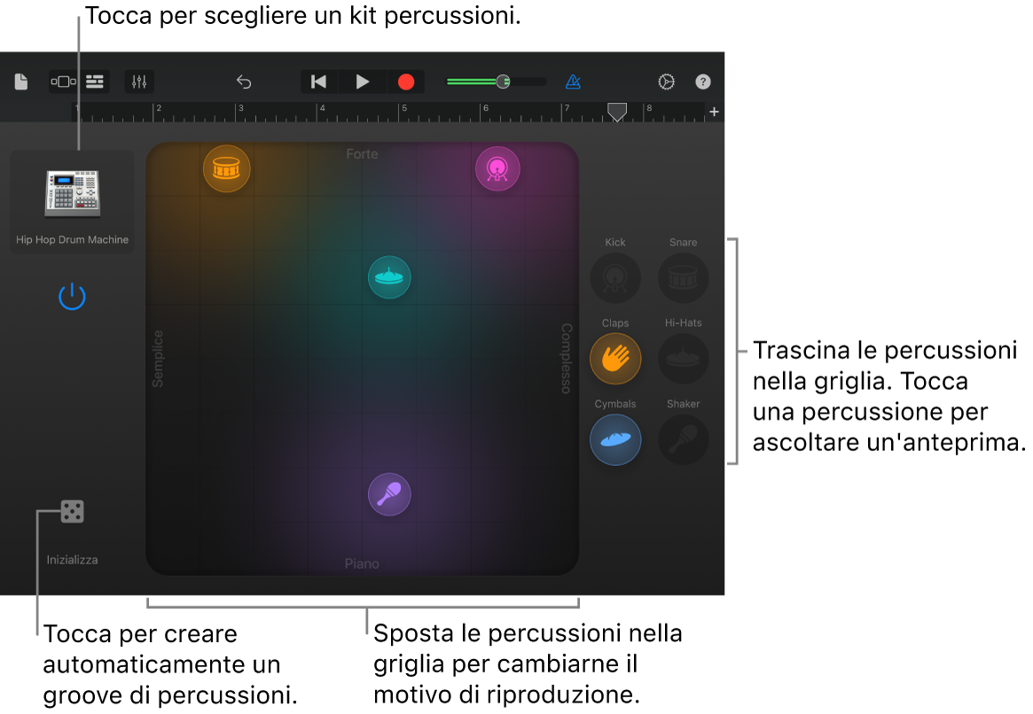Switch to Tracks view
The image size is (1033, 714).
[94, 81]
